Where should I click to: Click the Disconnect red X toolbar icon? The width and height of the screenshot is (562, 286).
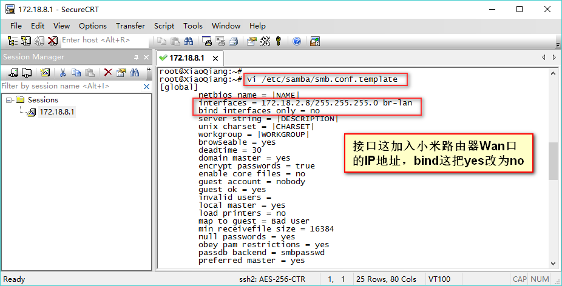click(x=53, y=41)
